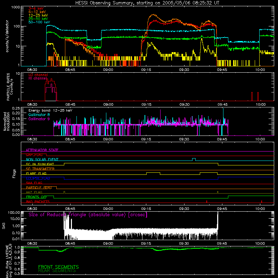Viewport: 278px width, 278px height.
Task: Select the 12-25 keV legend label
Action: (x=38, y=15)
